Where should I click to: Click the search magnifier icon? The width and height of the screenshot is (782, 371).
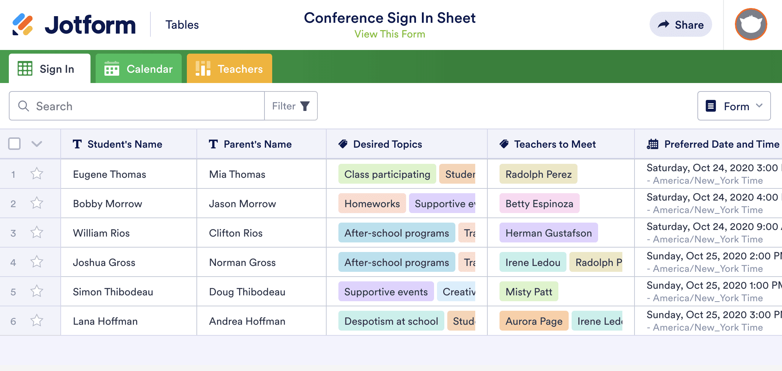[x=24, y=106]
